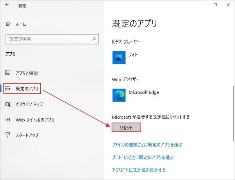Click the オフライン マップ map icon

(8, 104)
